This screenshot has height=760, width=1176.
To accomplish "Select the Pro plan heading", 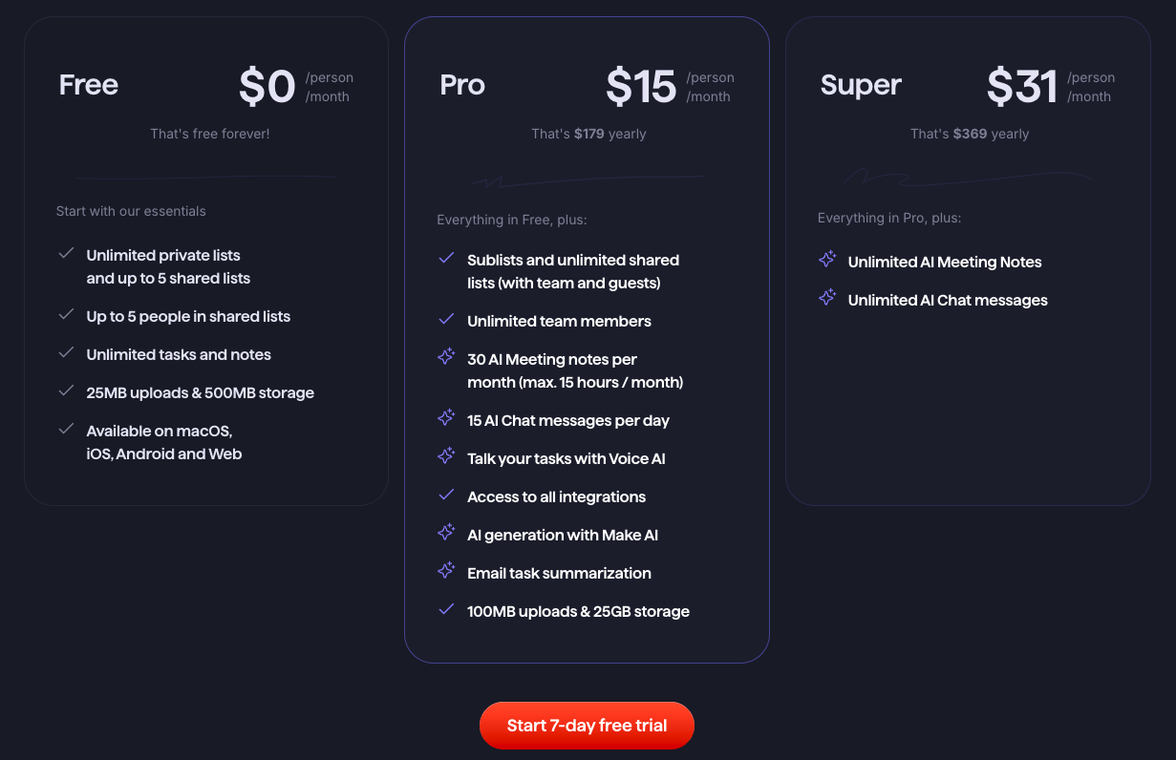I will (x=462, y=85).
